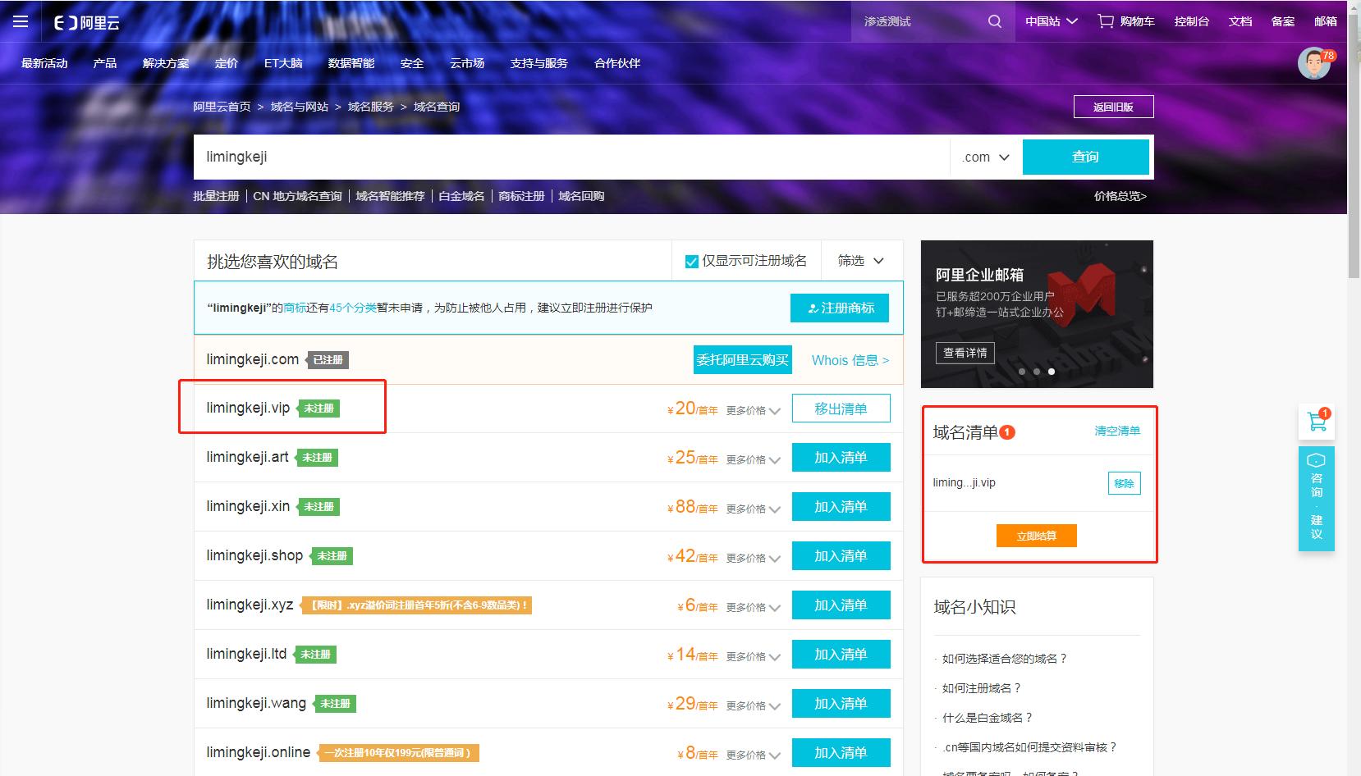Click the 查询 search button

tap(1085, 157)
